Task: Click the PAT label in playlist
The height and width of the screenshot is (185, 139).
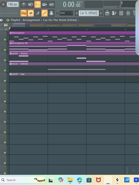Action: coord(6,29)
